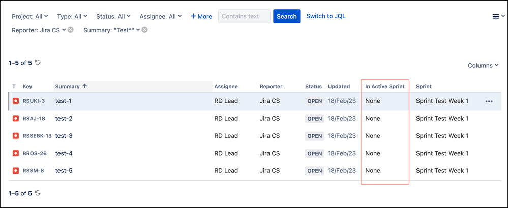Add more filter criteria with + More
The image size is (508, 208).
click(x=201, y=16)
